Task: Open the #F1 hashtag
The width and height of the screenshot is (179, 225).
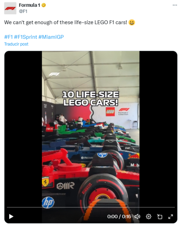Action: pos(8,37)
